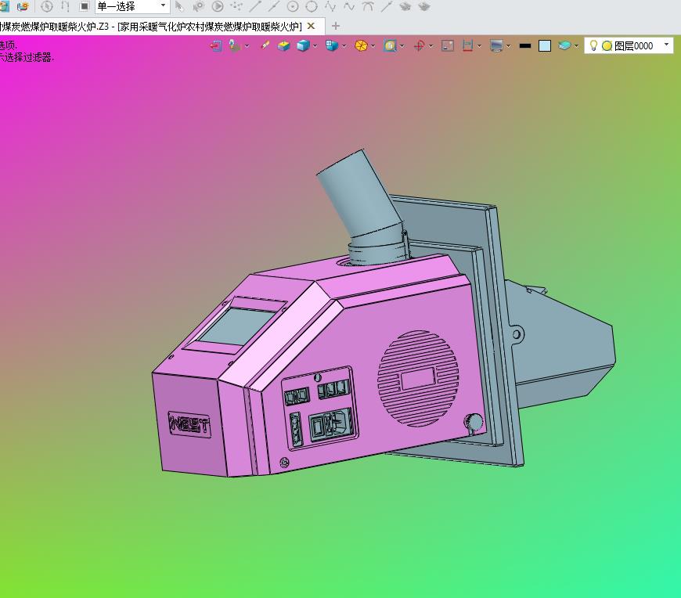681x598 pixels.
Task: Expand the shaded cube display mode arrow
Action: click(x=315, y=46)
